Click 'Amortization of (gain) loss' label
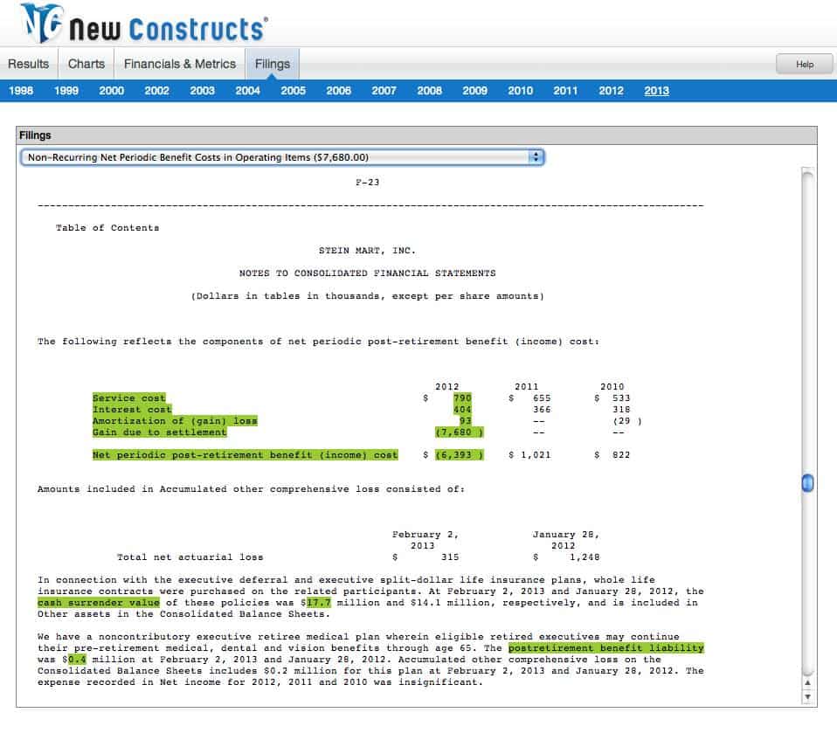Screen dimensions: 837x747 click(x=175, y=421)
